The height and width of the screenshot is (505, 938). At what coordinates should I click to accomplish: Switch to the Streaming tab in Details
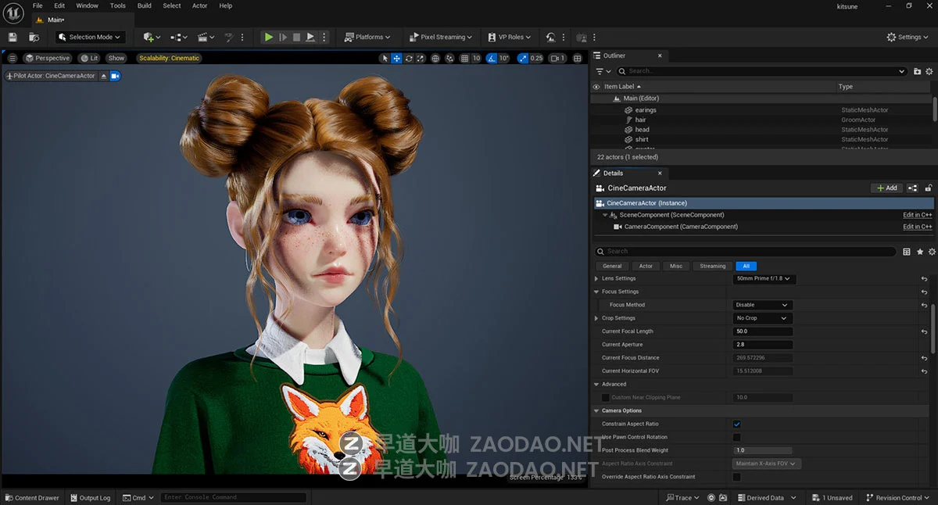[x=711, y=266]
